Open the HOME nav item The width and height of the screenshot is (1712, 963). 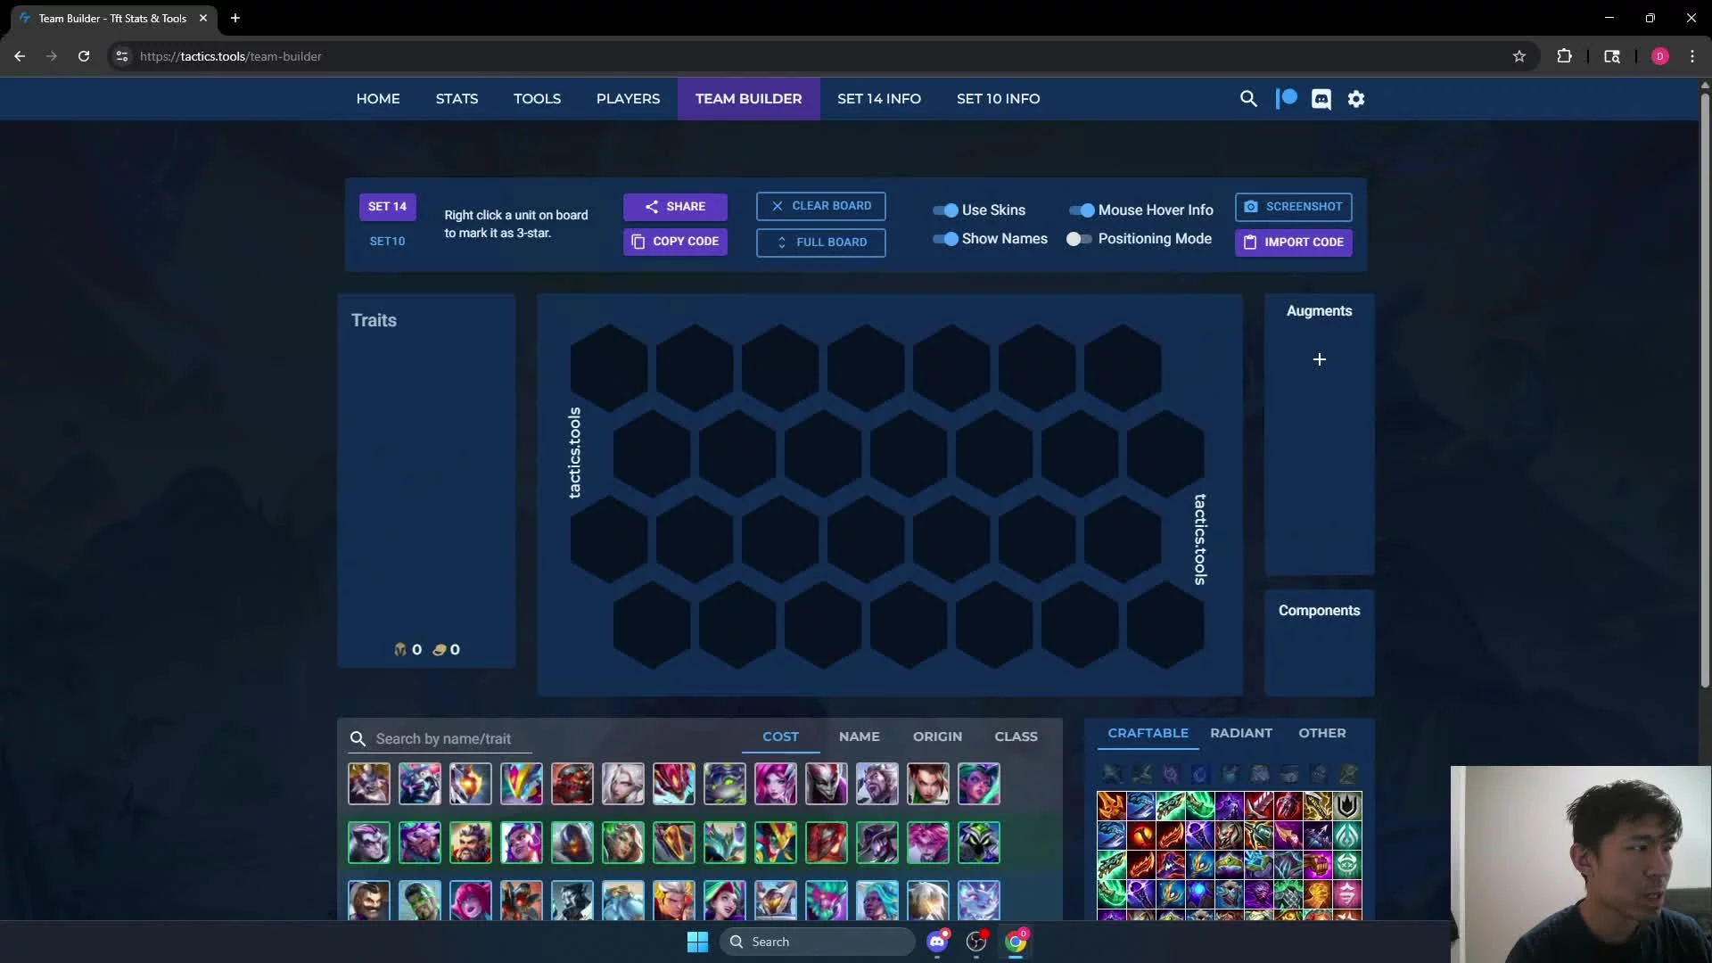tap(378, 99)
